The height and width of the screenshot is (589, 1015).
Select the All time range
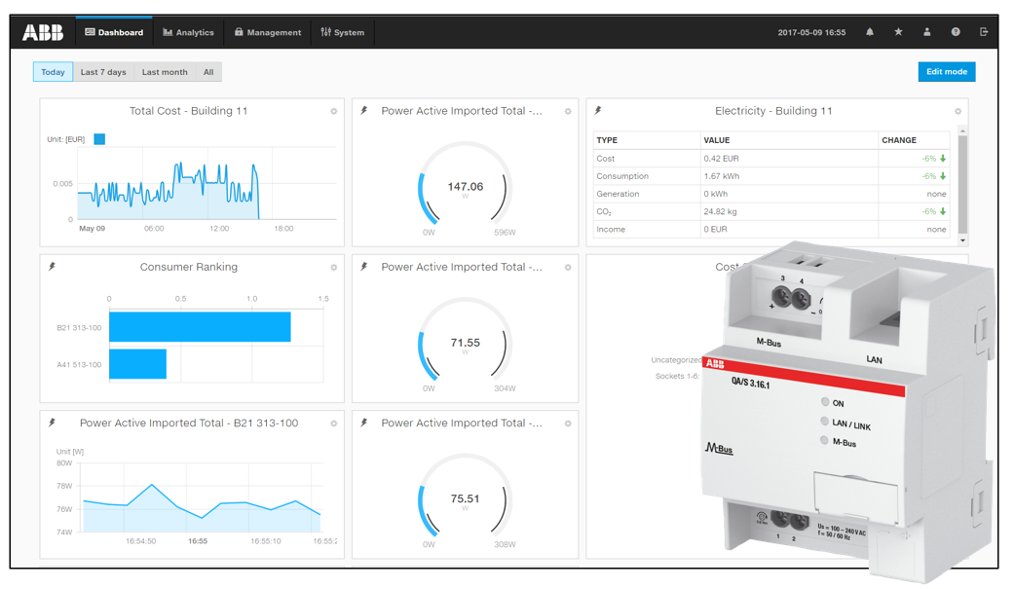208,72
